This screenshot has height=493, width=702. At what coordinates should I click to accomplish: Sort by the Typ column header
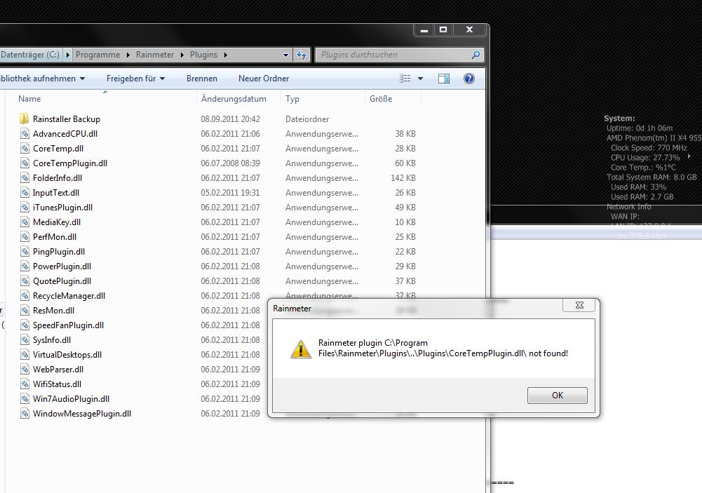292,99
